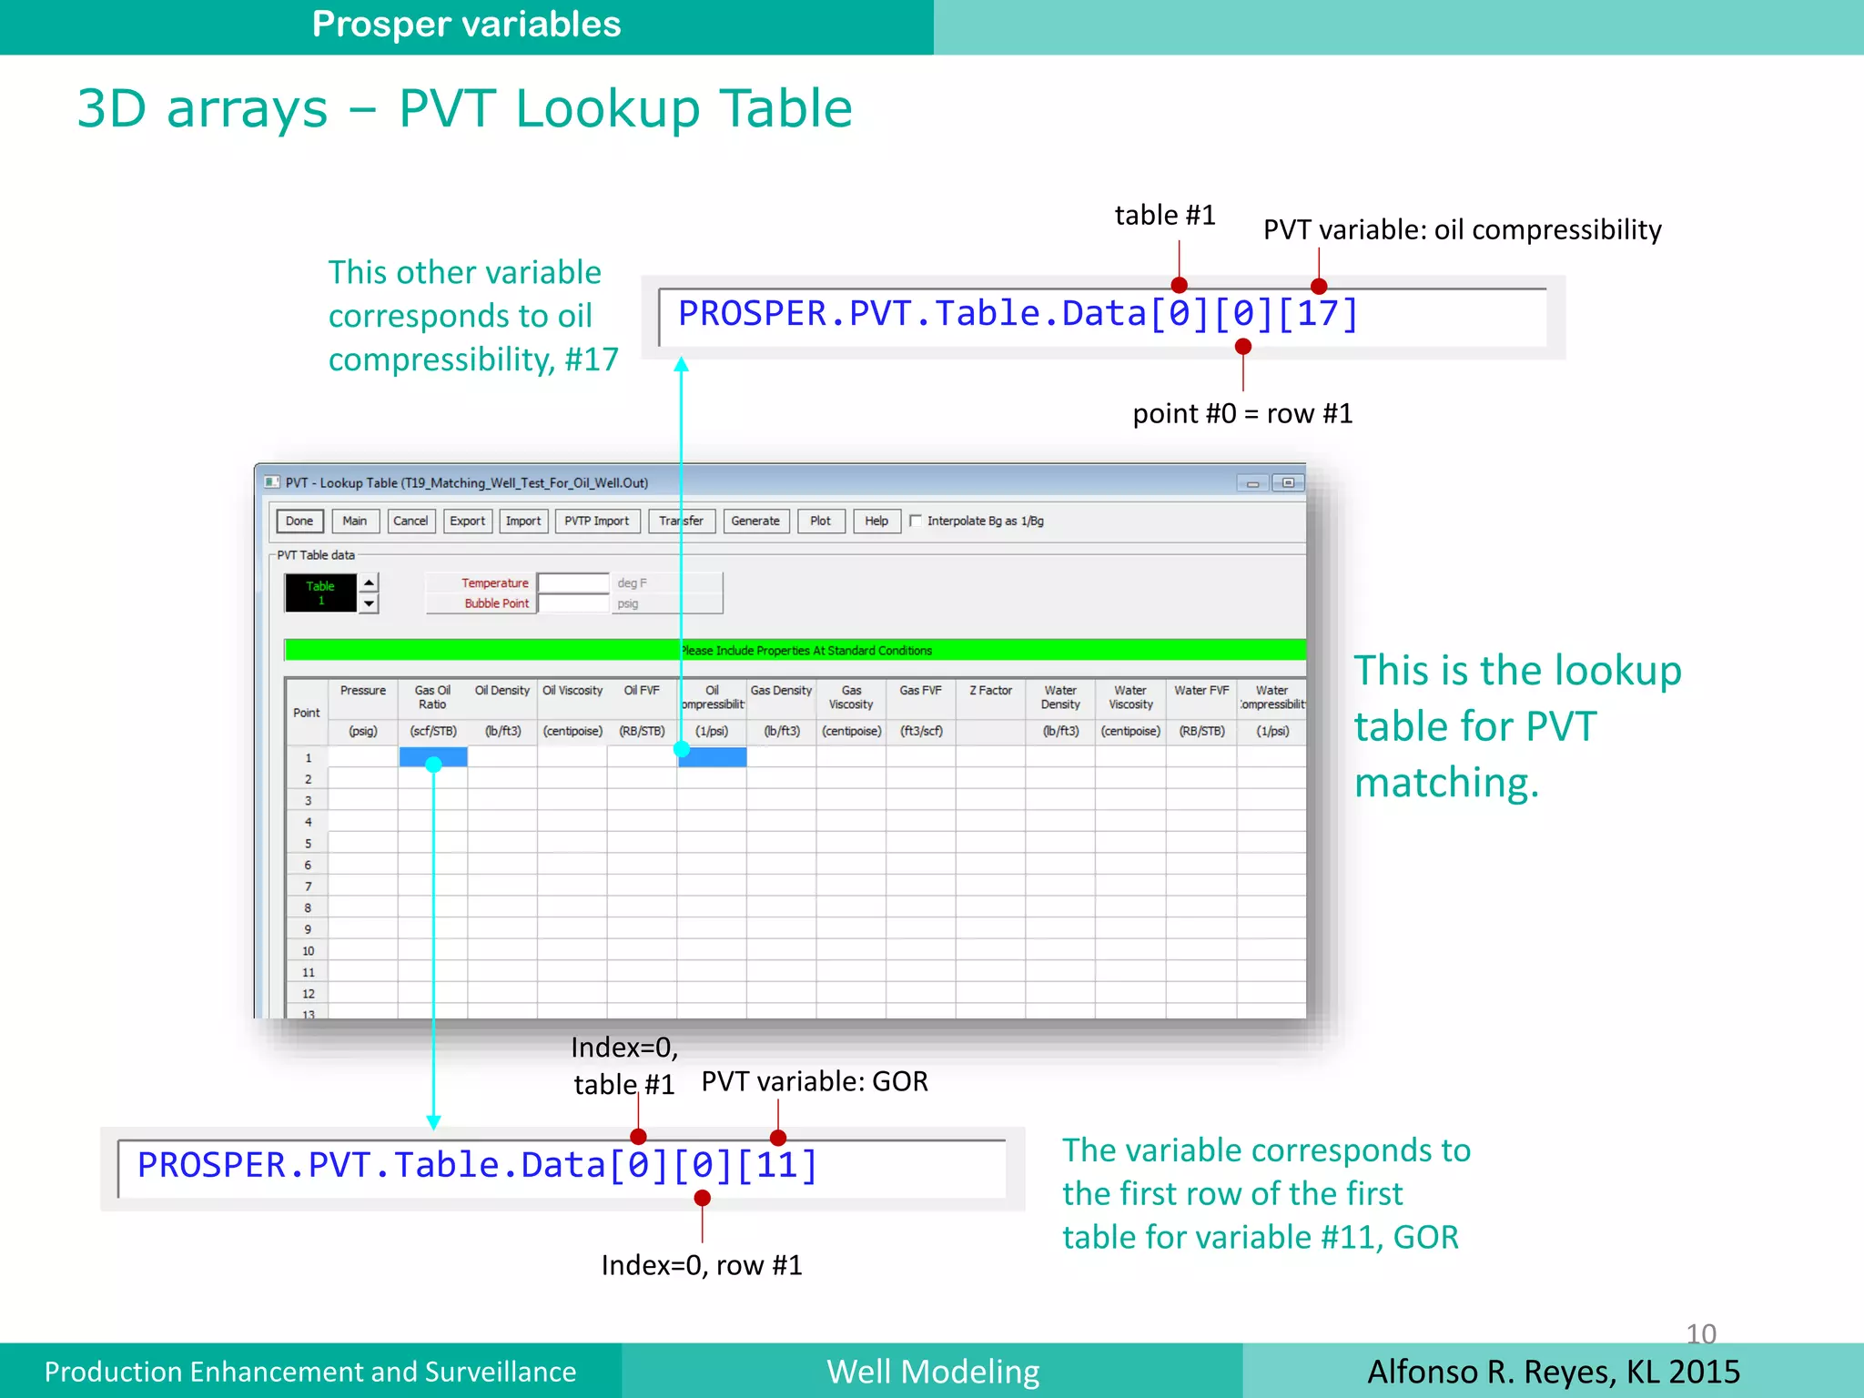Click the PROSPER.PVT.Table.Data[0][0][17] variable text

coord(1018,314)
